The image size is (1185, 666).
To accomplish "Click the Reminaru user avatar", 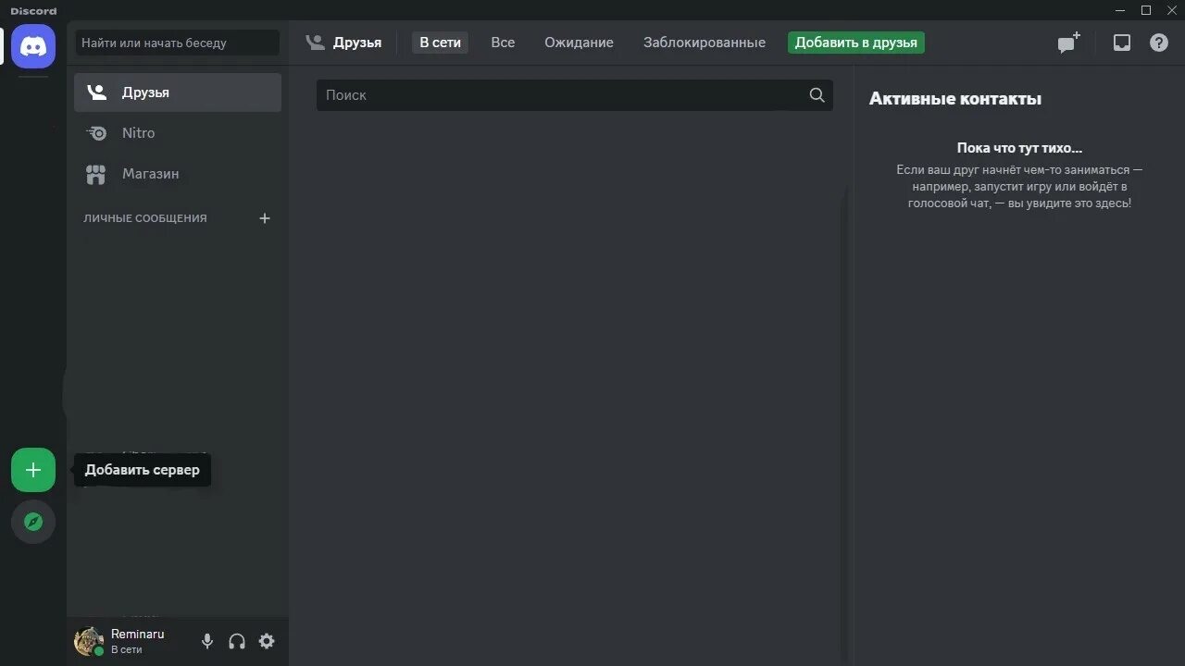I will [x=89, y=641].
